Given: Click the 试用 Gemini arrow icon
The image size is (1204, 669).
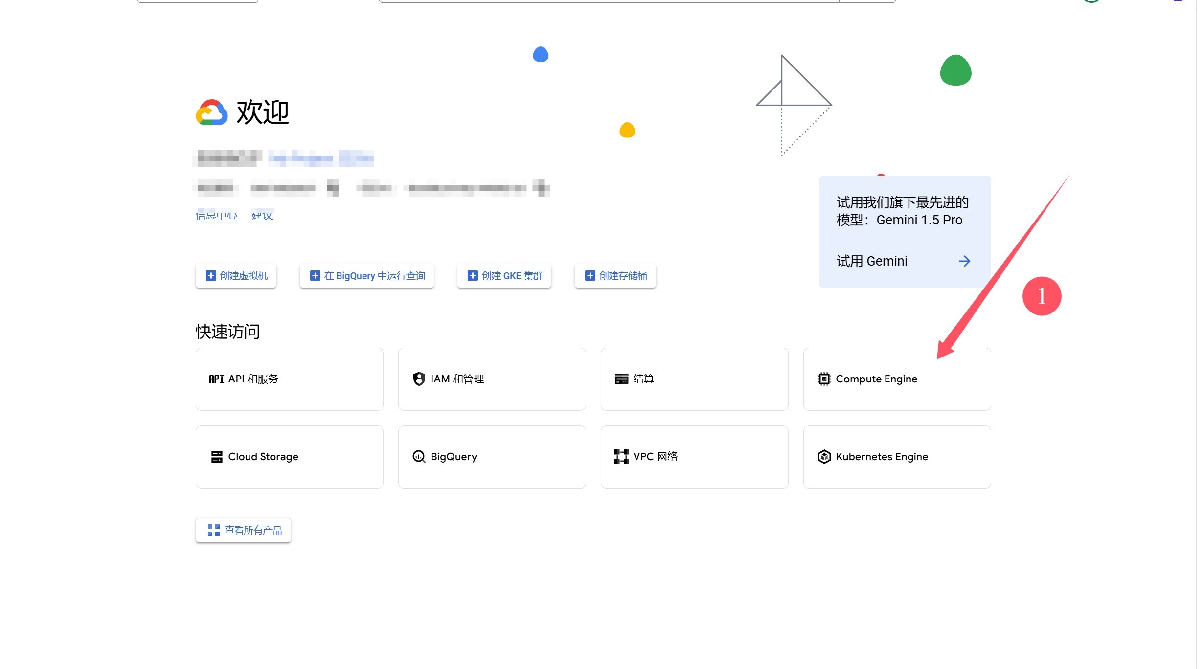Looking at the screenshot, I should click(x=964, y=261).
